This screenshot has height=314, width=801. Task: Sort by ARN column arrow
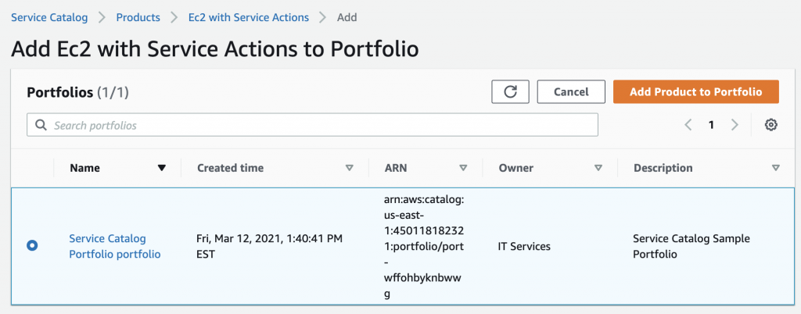point(463,168)
